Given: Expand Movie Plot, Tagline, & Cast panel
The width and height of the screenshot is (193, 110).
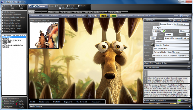Looking at the screenshot, I should click(189, 63).
